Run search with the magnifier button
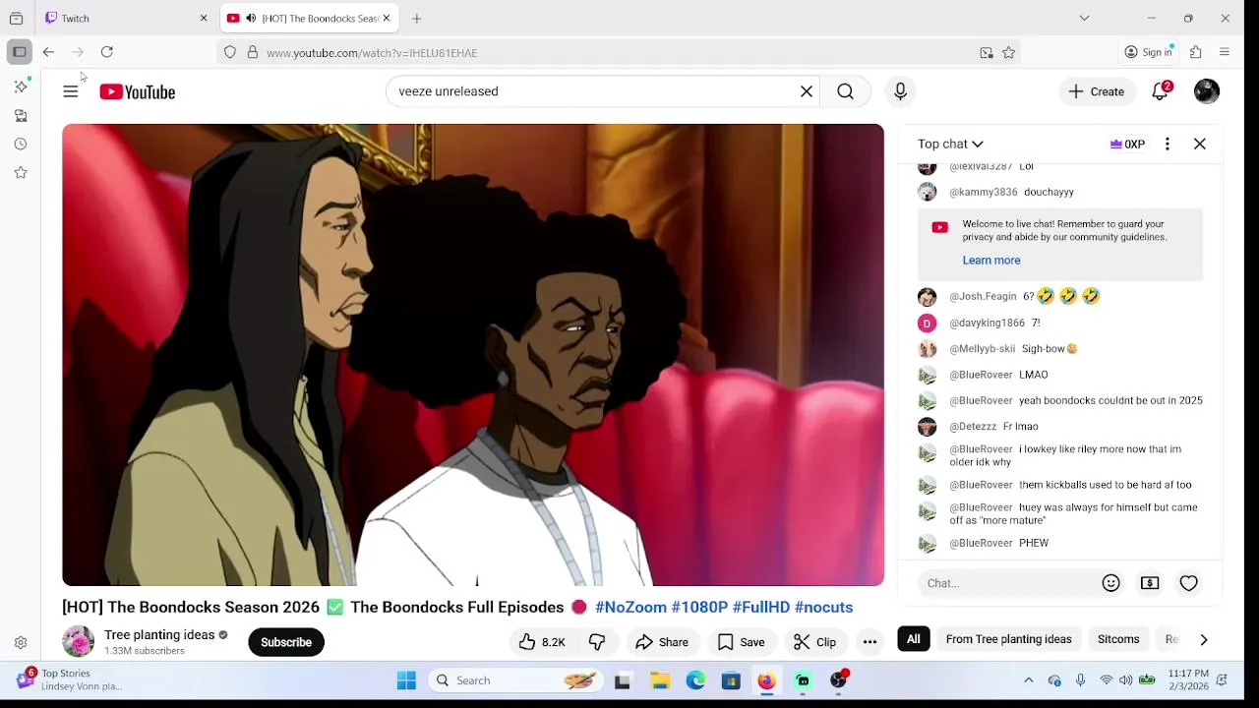Image resolution: width=1259 pixels, height=708 pixels. click(x=845, y=91)
